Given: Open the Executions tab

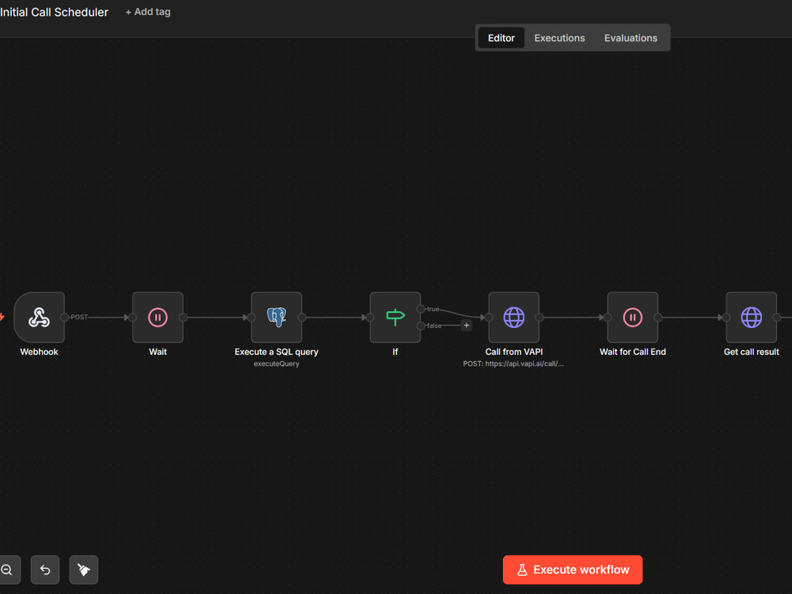Looking at the screenshot, I should pos(559,38).
